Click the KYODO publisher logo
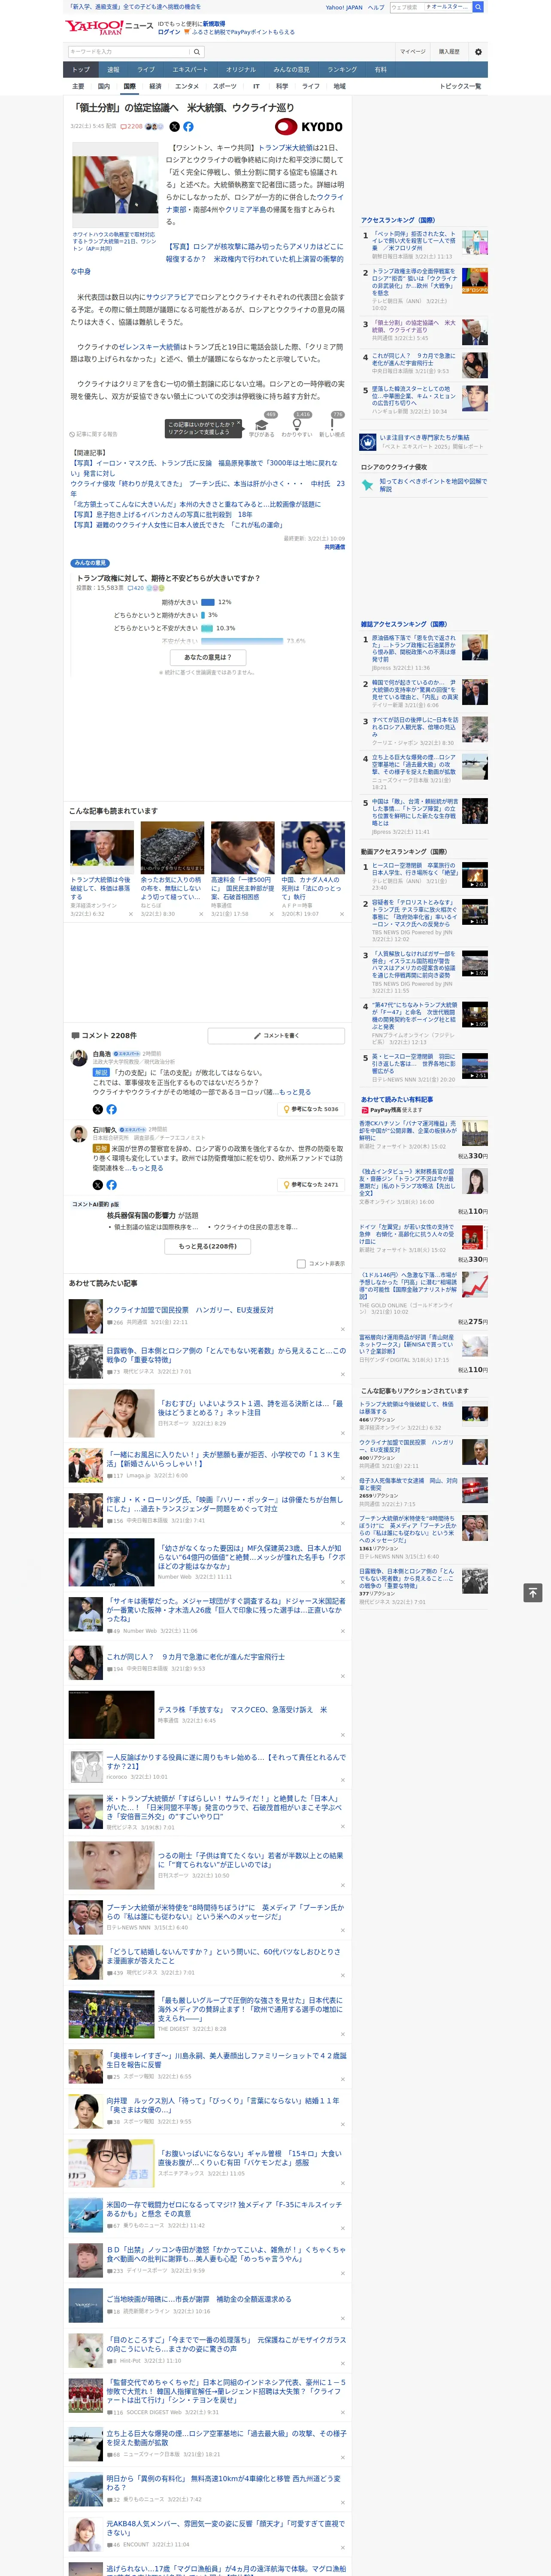 tap(309, 127)
